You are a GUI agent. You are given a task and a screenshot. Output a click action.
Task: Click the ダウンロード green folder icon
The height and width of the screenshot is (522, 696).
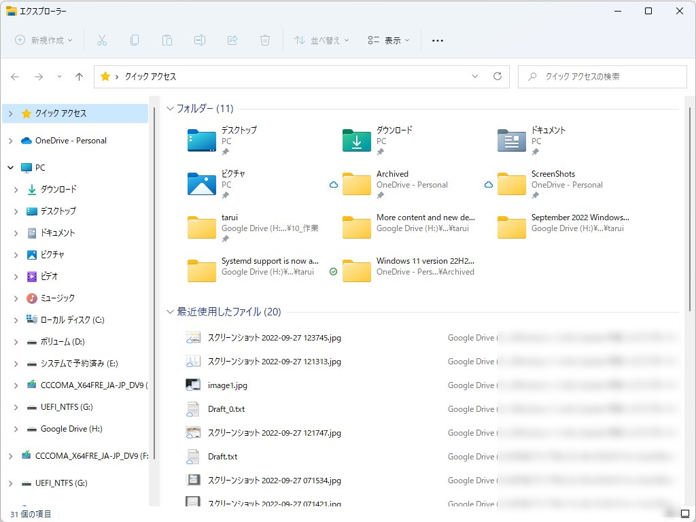[356, 140]
